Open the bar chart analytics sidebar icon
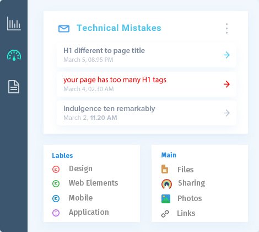Screen dimensions: 259x232 point(14,24)
